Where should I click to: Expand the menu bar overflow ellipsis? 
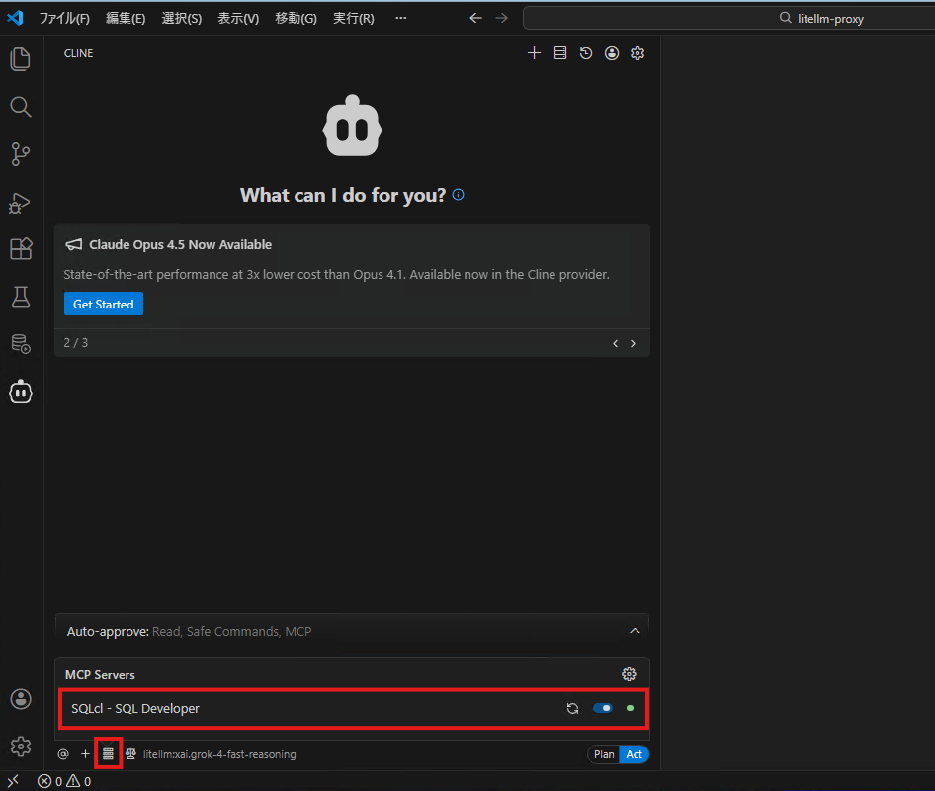pos(400,18)
